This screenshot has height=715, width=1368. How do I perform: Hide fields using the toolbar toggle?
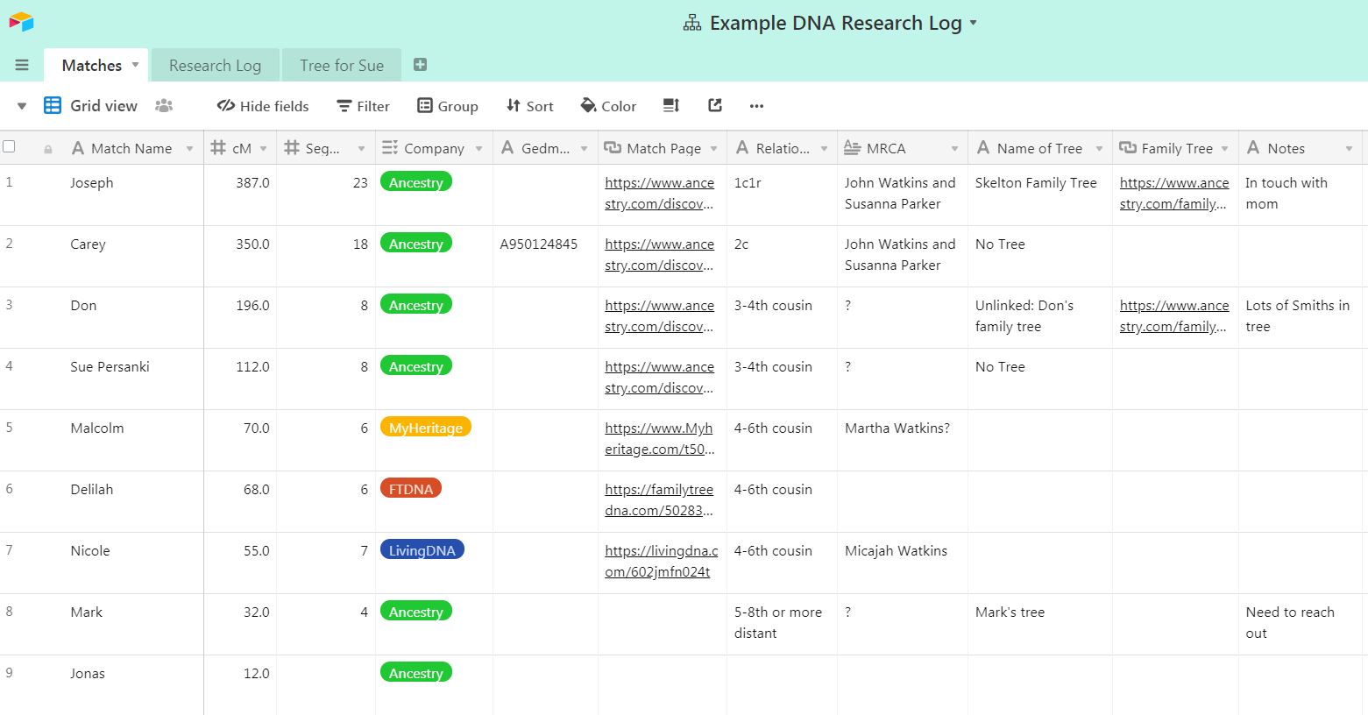coord(263,106)
